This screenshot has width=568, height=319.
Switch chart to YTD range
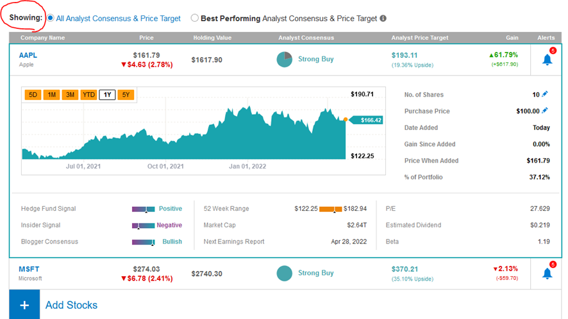click(x=88, y=95)
